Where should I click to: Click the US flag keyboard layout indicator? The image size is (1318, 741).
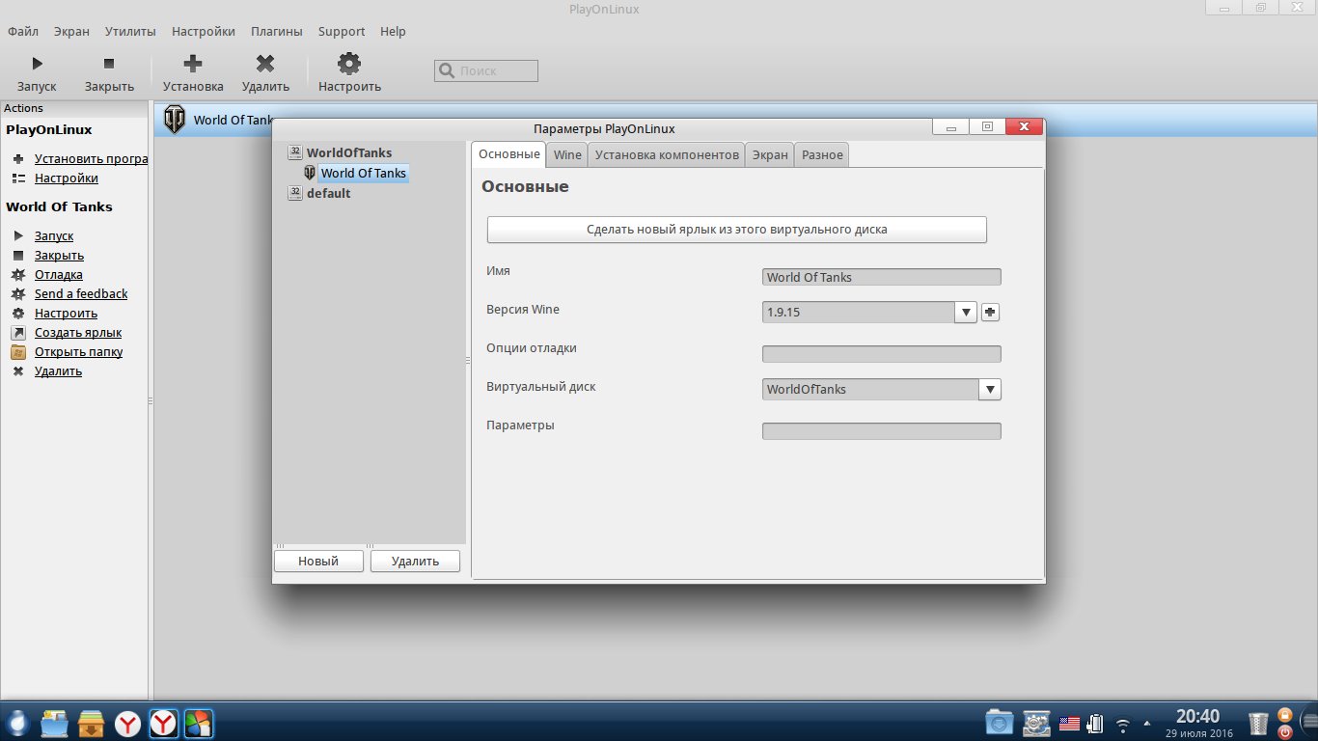click(x=1069, y=723)
